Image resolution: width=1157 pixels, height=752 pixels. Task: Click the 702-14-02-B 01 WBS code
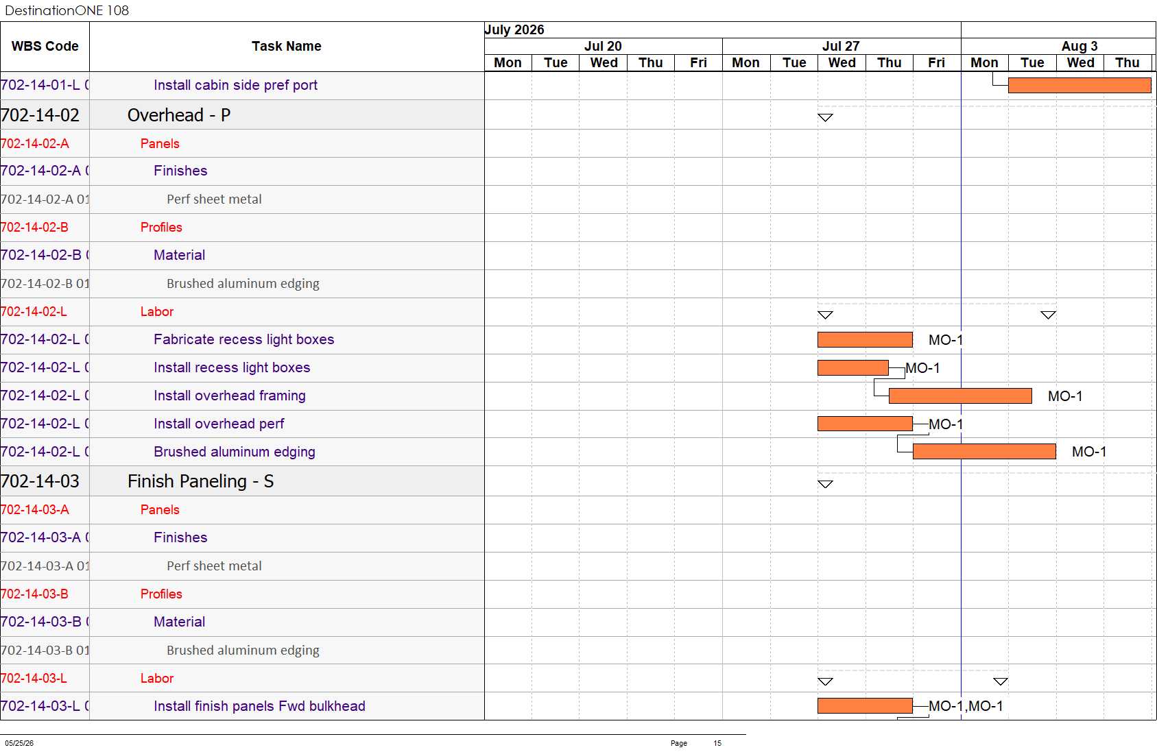45,284
